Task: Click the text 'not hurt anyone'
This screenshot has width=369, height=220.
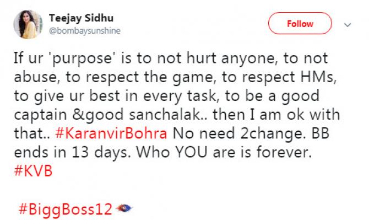Action: (216, 58)
